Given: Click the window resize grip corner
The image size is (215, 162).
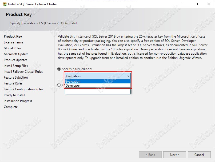Looking at the screenshot, I should (x=213, y=160).
